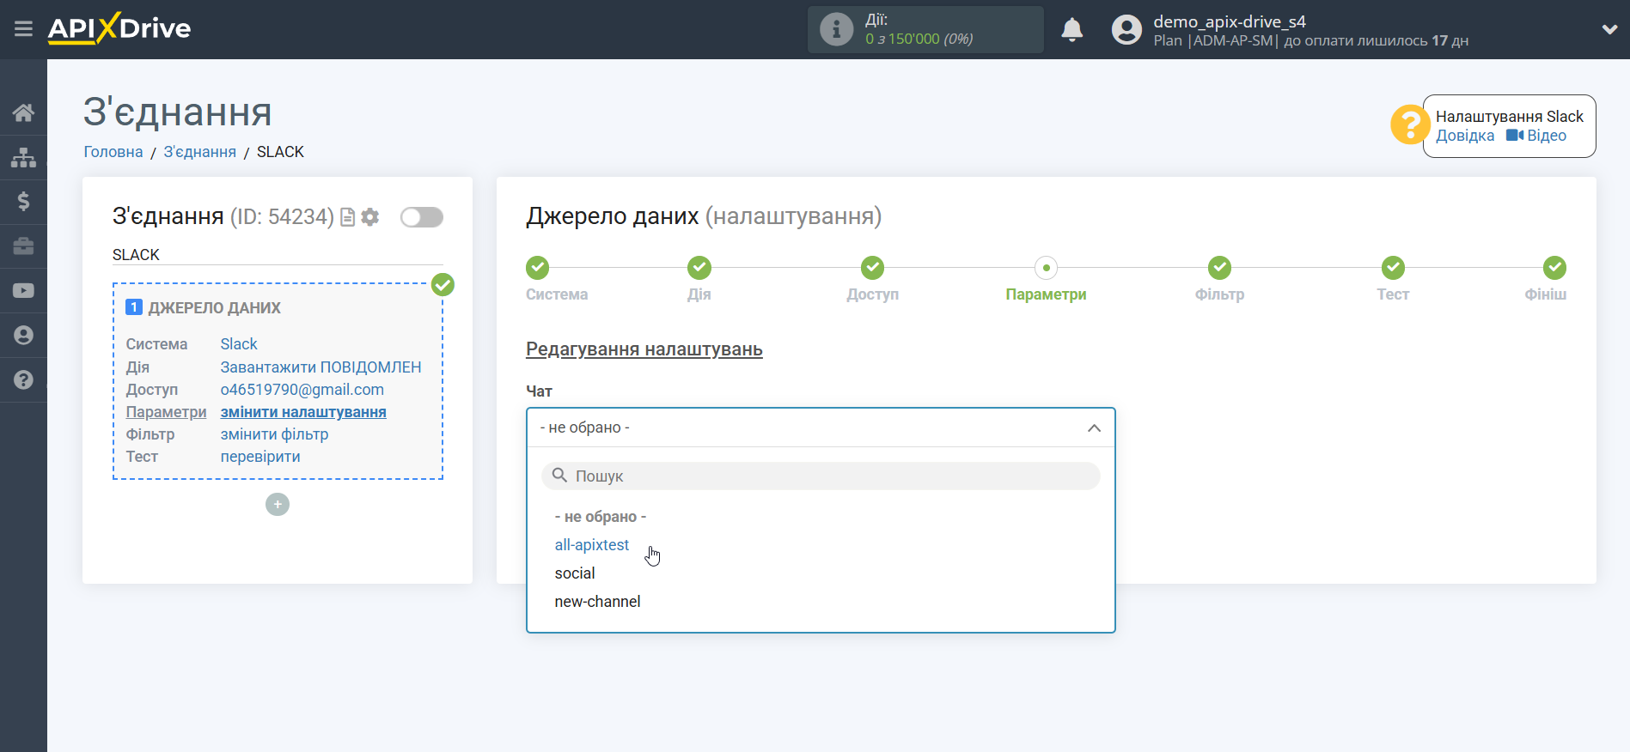Go to the Фільтр step
The height and width of the screenshot is (752, 1630).
tap(1219, 268)
